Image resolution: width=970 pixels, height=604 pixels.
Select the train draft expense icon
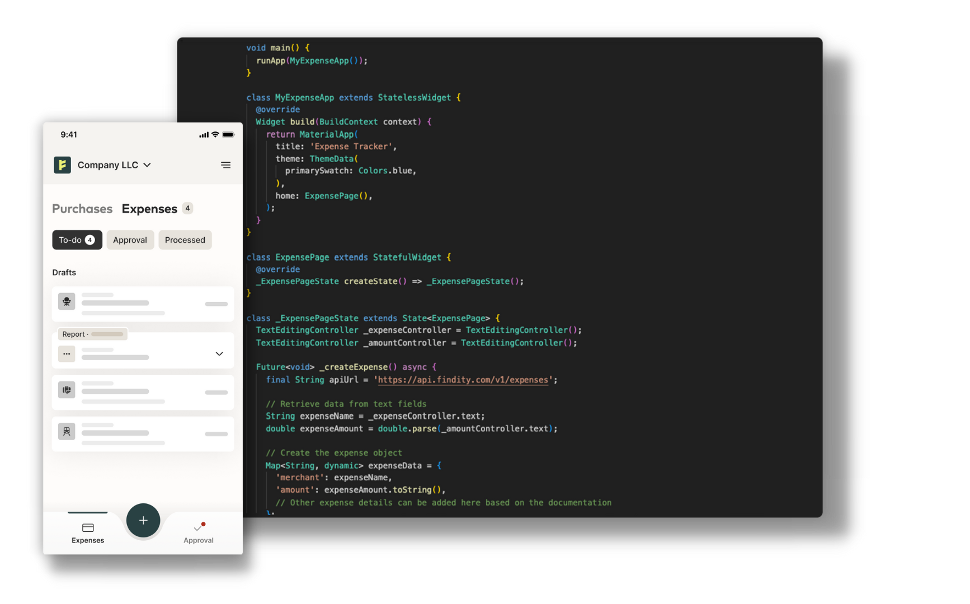click(67, 431)
